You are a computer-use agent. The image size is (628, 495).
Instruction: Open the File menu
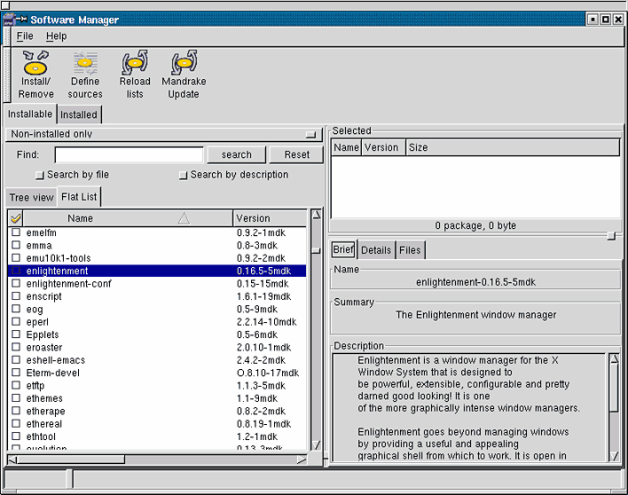25,36
